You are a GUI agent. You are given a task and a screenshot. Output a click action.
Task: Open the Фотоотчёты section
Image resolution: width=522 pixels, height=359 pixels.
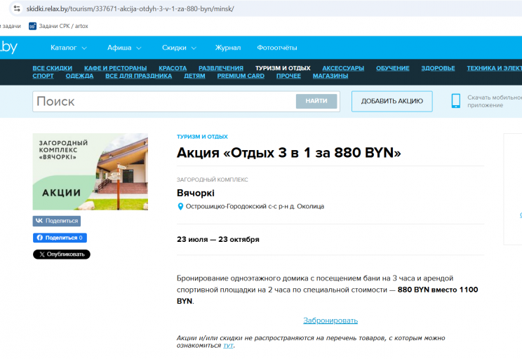(x=277, y=48)
